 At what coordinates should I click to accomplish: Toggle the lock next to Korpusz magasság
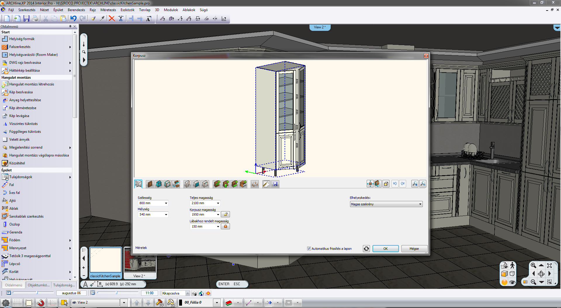point(225,214)
